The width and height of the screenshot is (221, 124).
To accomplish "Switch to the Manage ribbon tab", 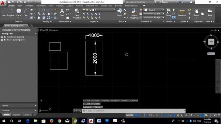I will coord(60,6).
